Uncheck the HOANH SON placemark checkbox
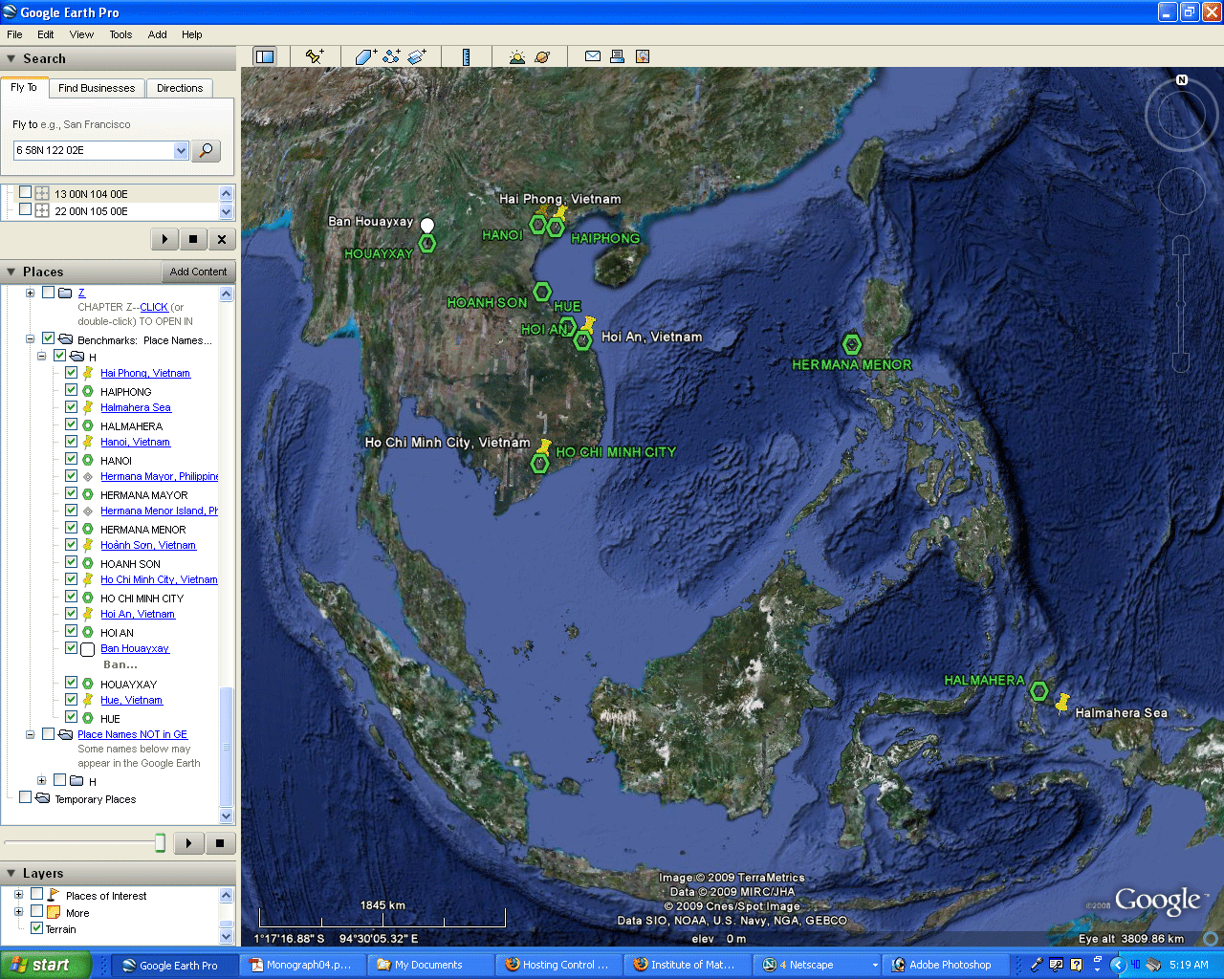Image resolution: width=1224 pixels, height=979 pixels. [72, 562]
